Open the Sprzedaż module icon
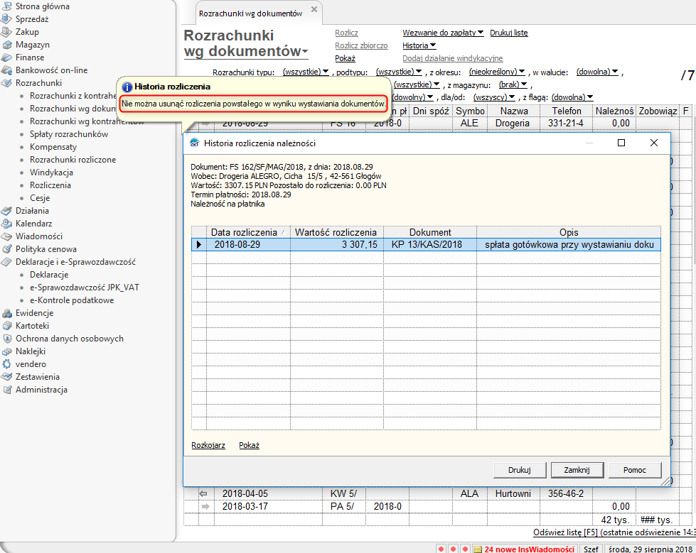 tap(7, 19)
